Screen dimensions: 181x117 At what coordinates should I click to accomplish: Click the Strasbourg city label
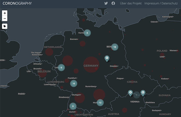[x=64, y=97]
